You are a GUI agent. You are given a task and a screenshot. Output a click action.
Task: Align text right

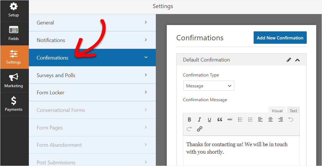(x=280, y=119)
